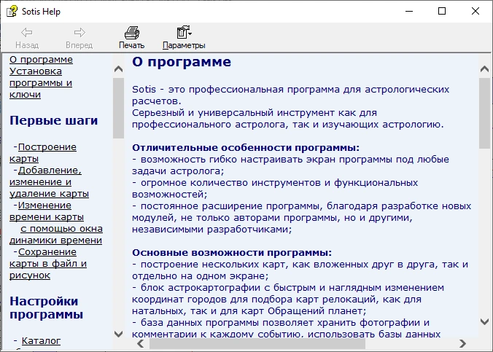Click 'Настройки программы' section heading
This screenshot has width=493, height=352.
[x=46, y=308]
